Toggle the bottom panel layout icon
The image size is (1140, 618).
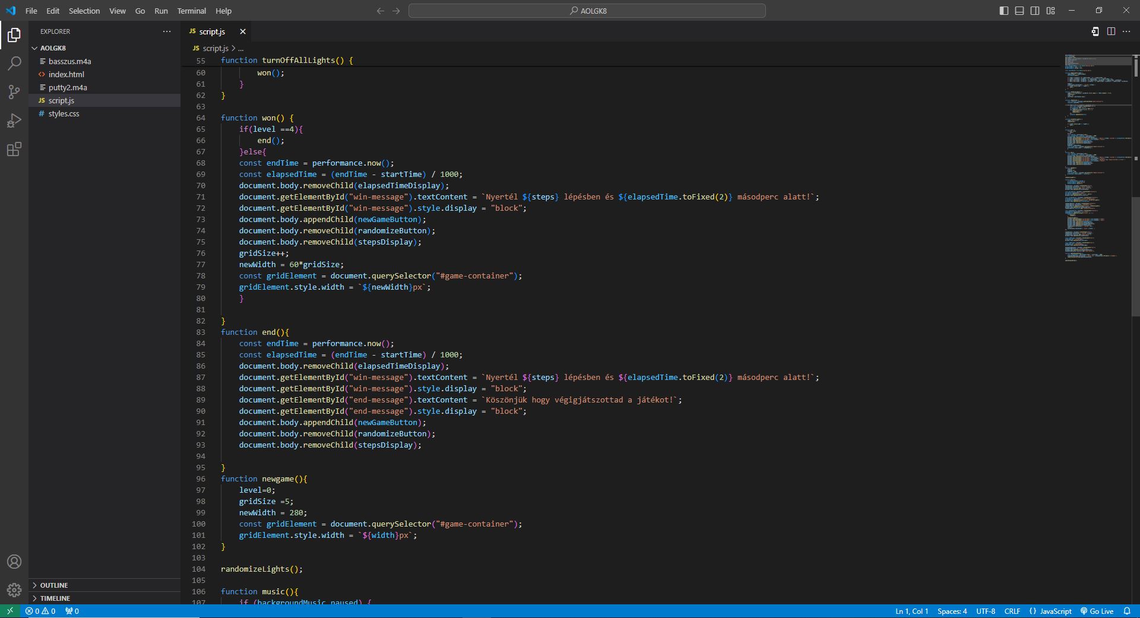(x=1019, y=11)
